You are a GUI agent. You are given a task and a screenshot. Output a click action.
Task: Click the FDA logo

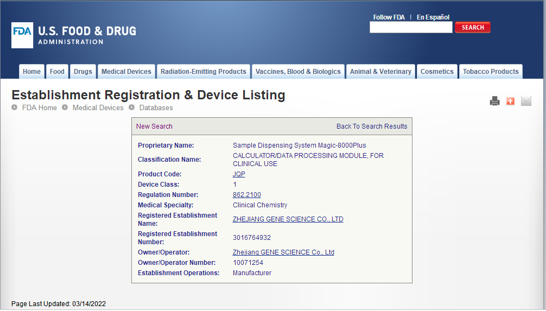(x=22, y=35)
